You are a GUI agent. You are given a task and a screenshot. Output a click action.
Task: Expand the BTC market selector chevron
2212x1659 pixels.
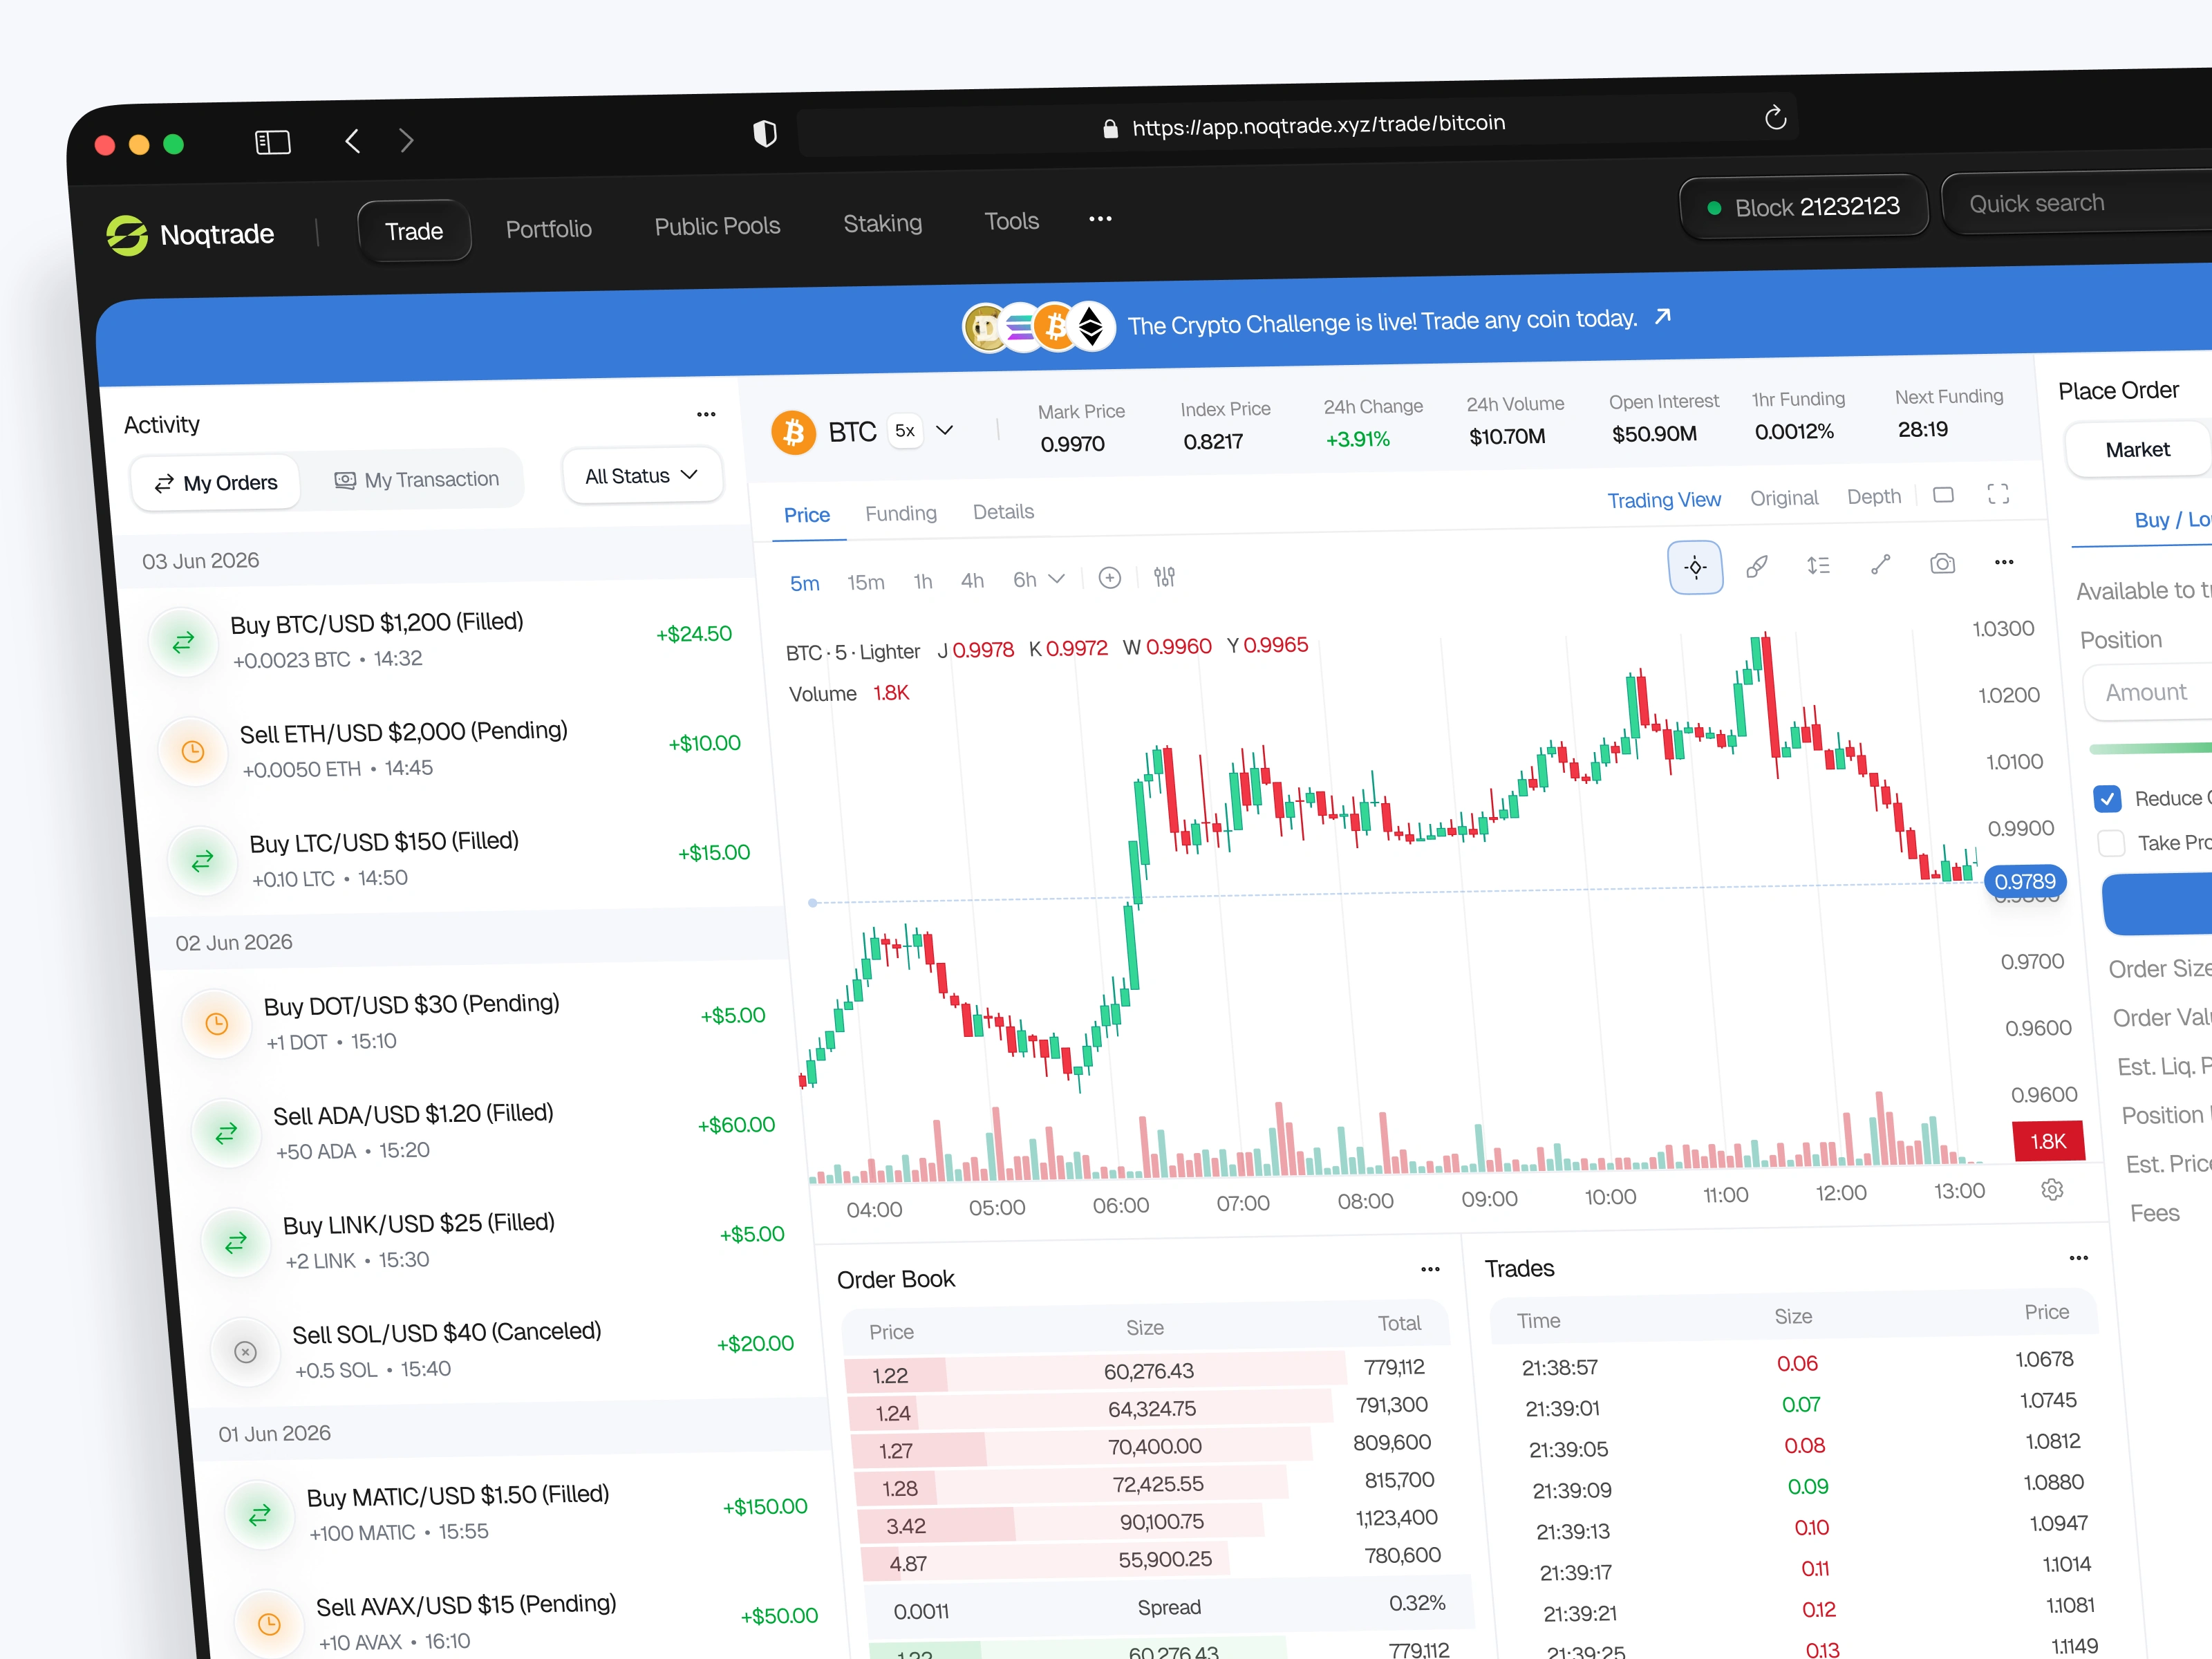tap(944, 431)
